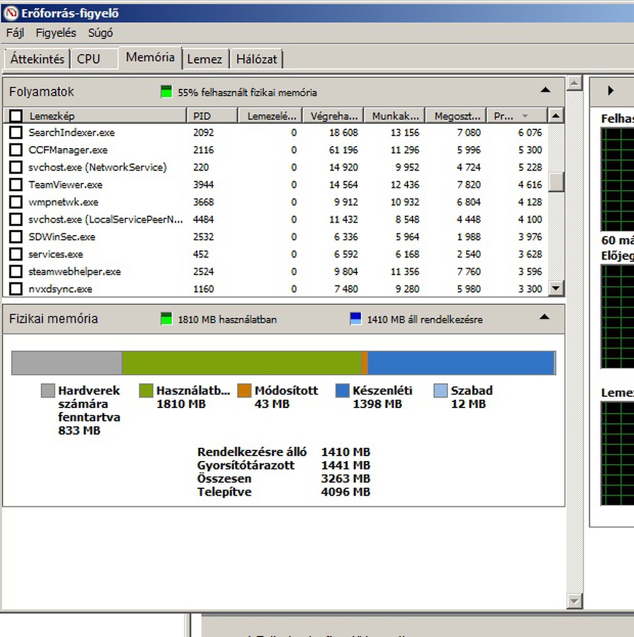Screen dimensions: 634x637
Task: Click the green Használatban legend swatch
Action: [146, 391]
